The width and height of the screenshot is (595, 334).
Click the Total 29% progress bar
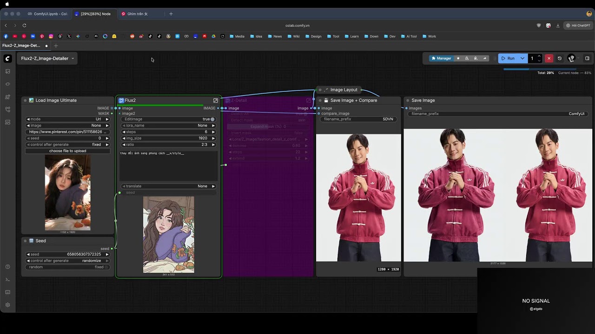(x=547, y=69)
